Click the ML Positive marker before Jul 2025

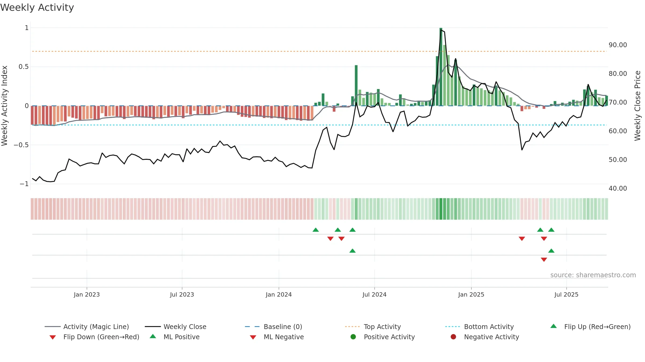[x=551, y=251]
